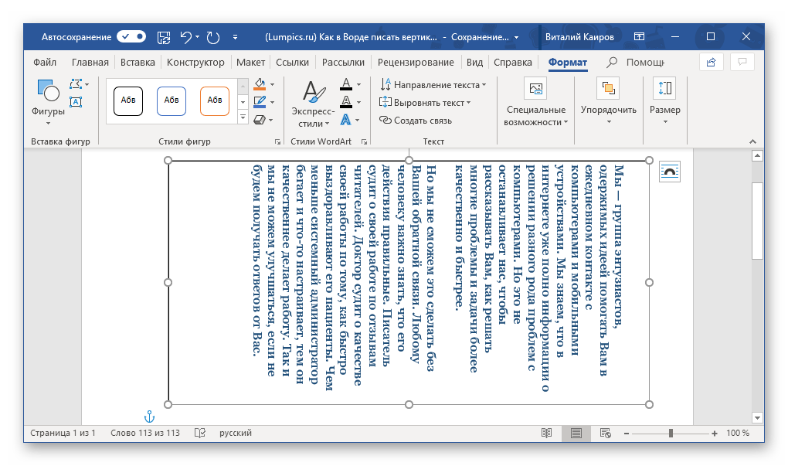Open Customize Quick Access Toolbar dropdown
Image resolution: width=788 pixels, height=466 pixels.
pos(235,37)
